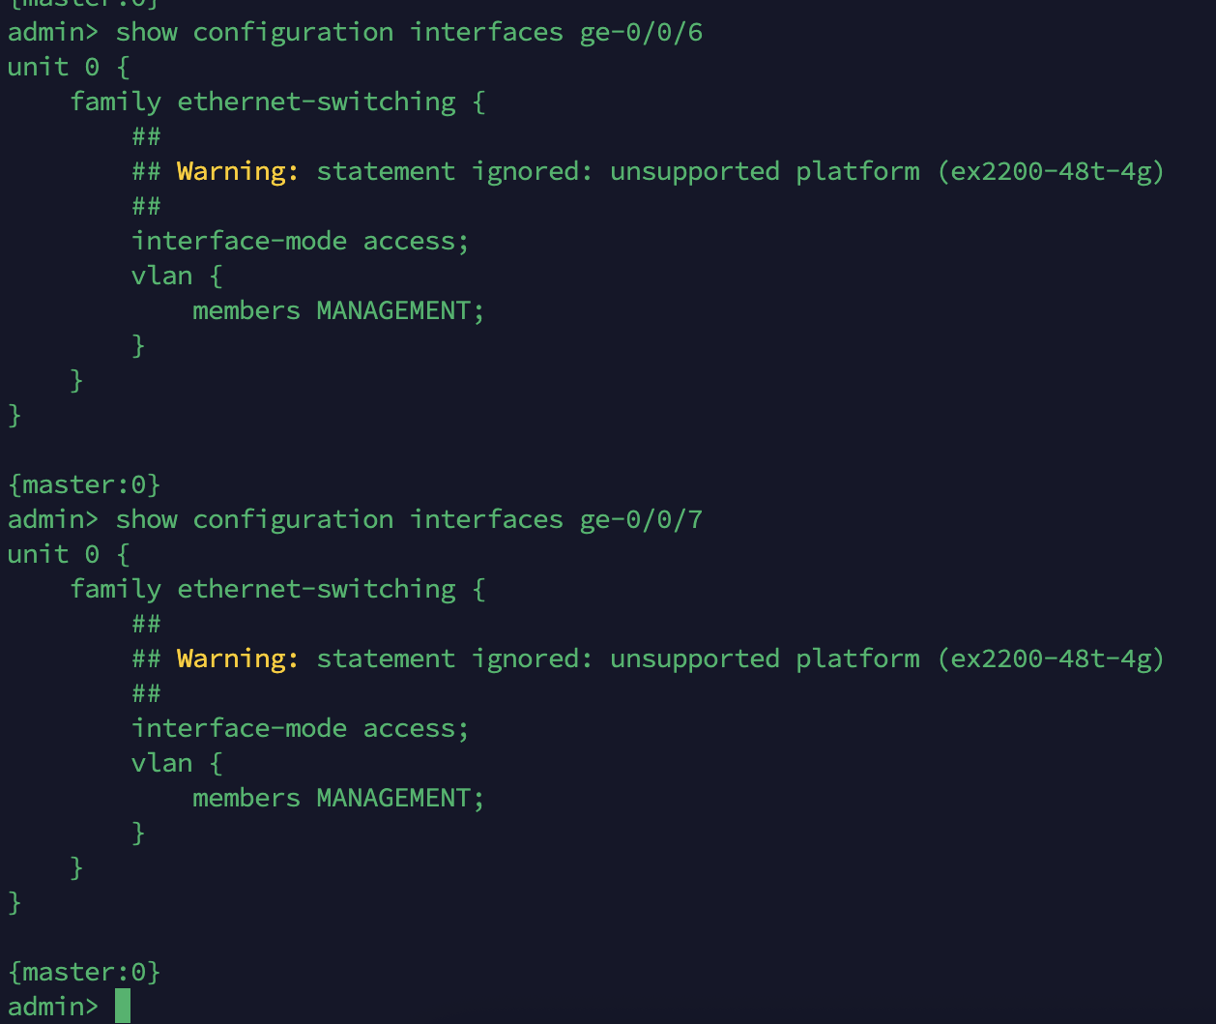Click MANAGEMENT in the ge-0/0/6 vlan members line
Image resolution: width=1216 pixels, height=1024 pixels.
(393, 310)
